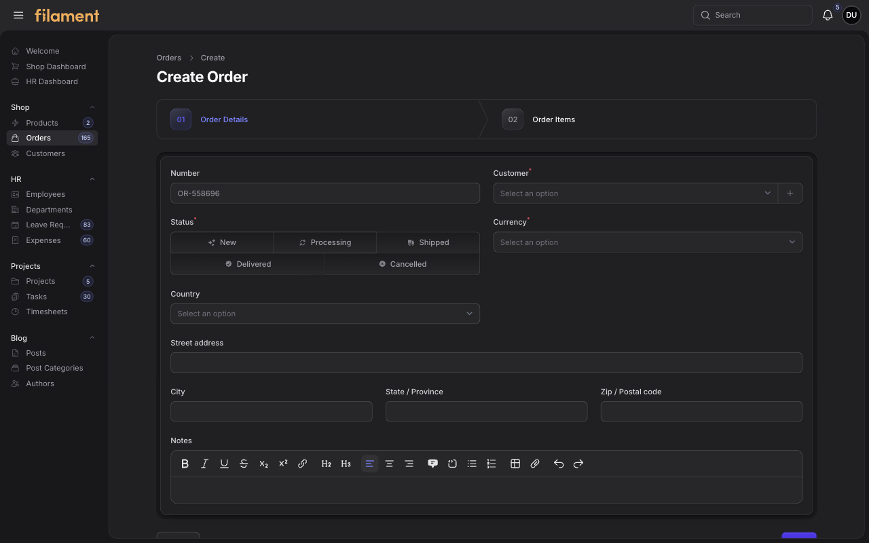The width and height of the screenshot is (869, 543).
Task: Set order status to New
Action: pyautogui.click(x=222, y=242)
